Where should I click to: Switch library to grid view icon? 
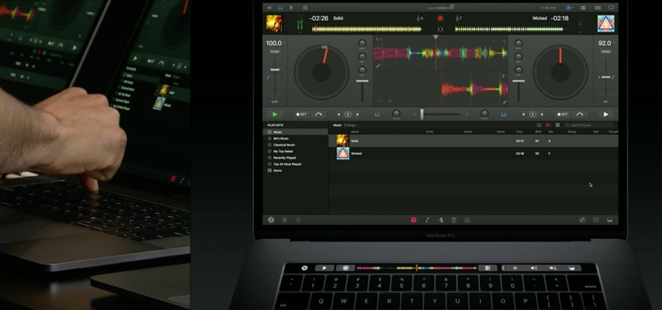coord(558,125)
